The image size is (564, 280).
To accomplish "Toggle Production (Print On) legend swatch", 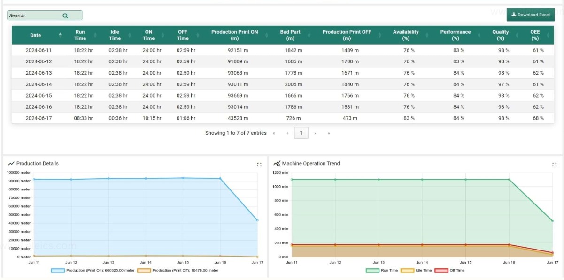I will pyautogui.click(x=58, y=271).
